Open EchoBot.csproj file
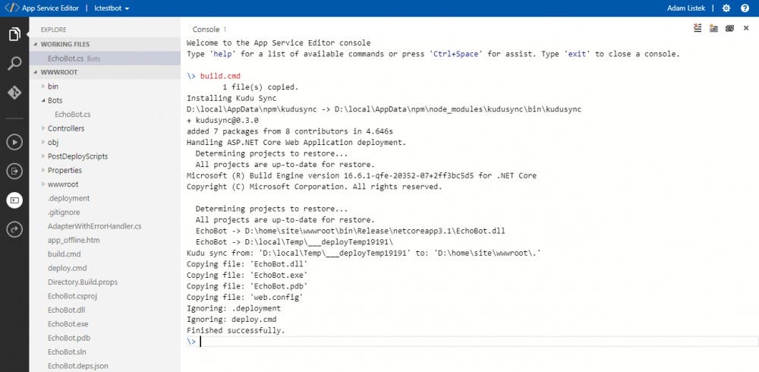759x372 pixels. [x=71, y=296]
